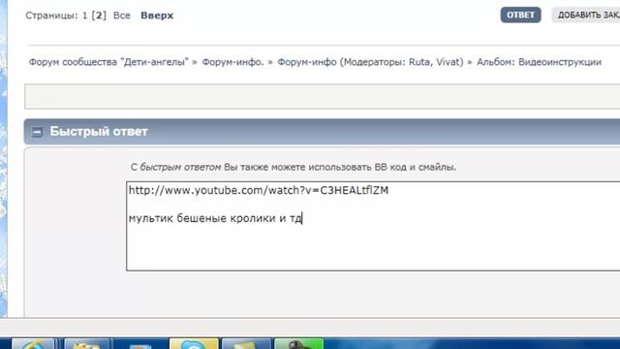Switch to Skype in the taskbar
This screenshot has height=349, width=620.
[194, 343]
